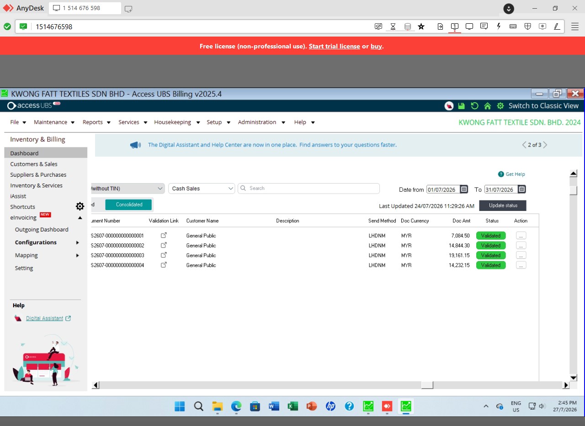The height and width of the screenshot is (426, 585).
Task: Click the buy link in AnyDesk banner
Action: click(376, 46)
